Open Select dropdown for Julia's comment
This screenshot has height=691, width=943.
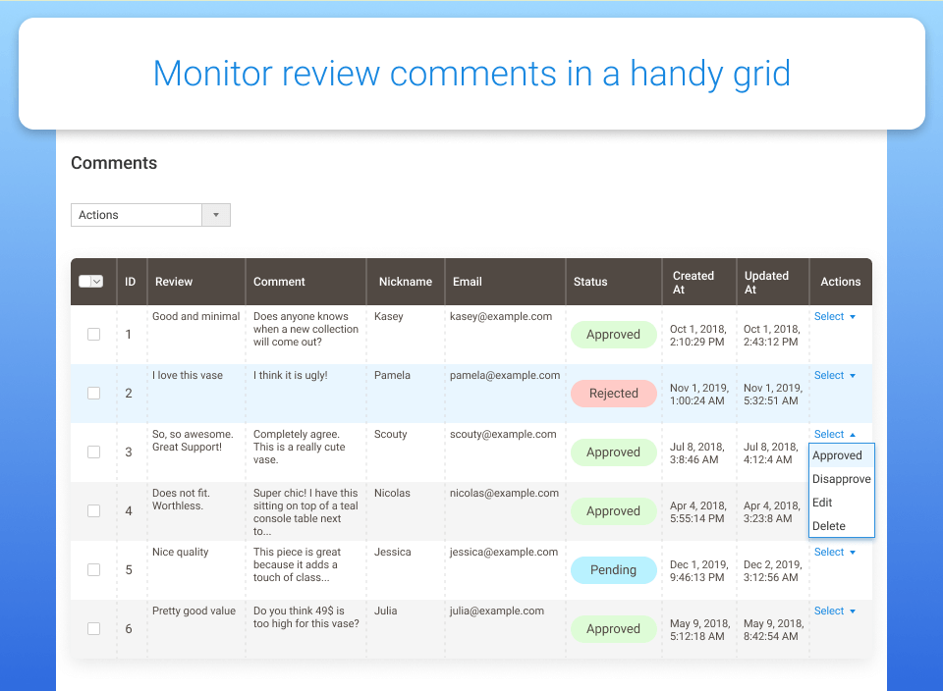tap(834, 611)
